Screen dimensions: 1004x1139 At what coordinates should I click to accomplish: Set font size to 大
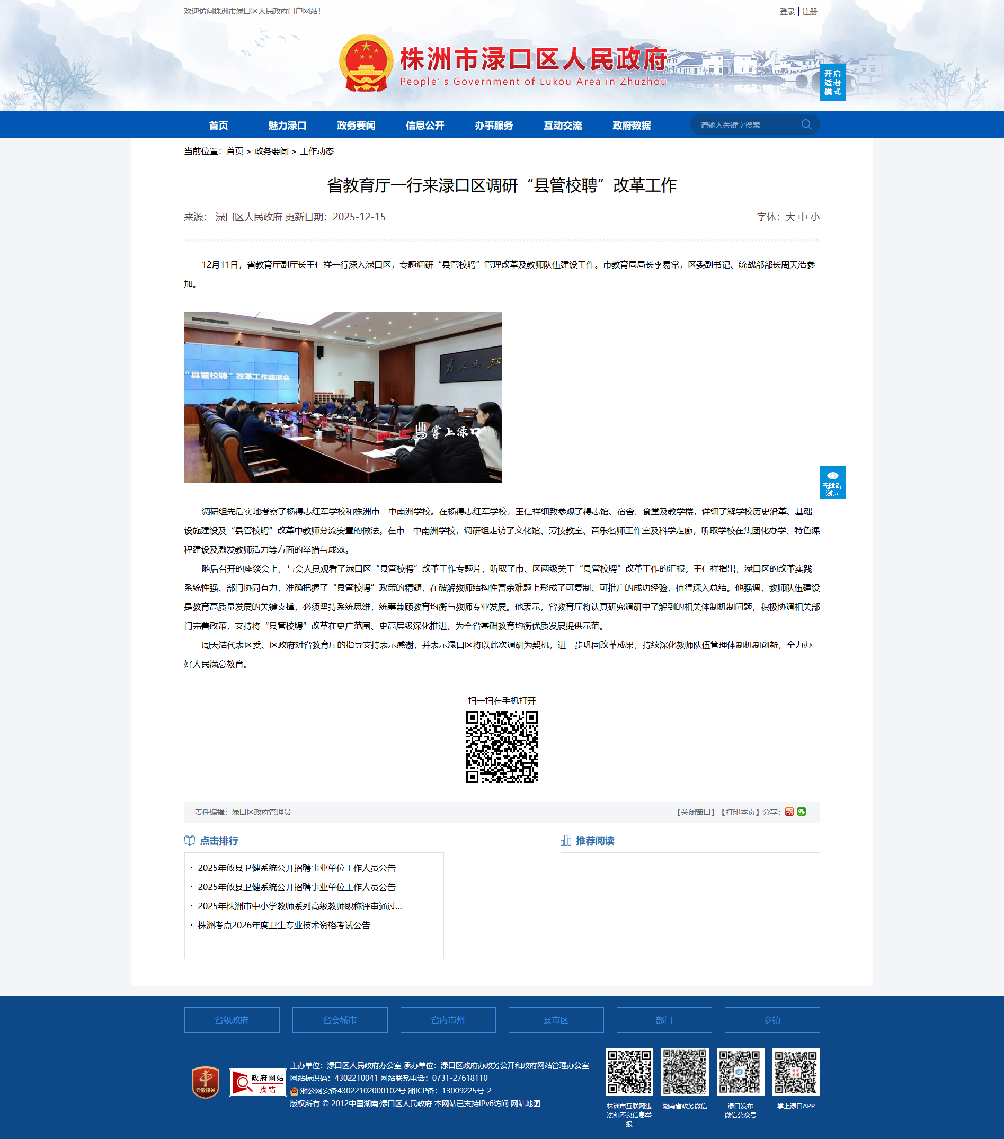[x=789, y=217]
